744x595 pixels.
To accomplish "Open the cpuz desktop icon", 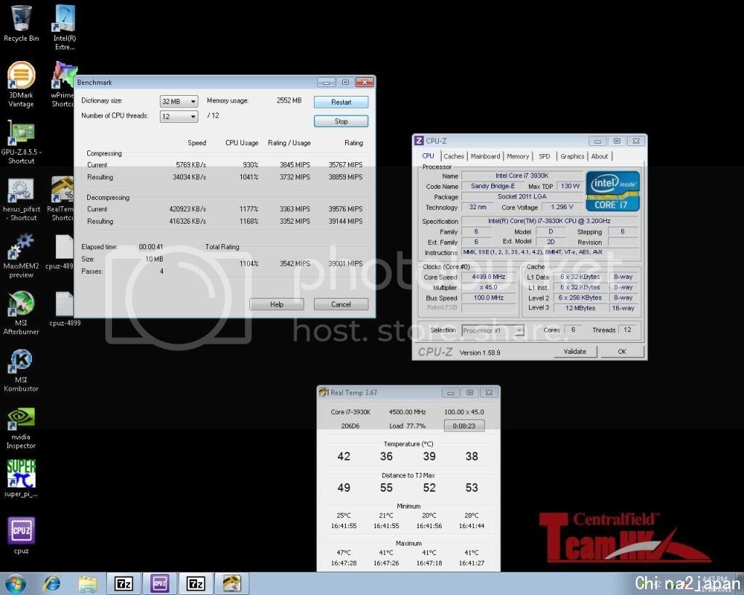I will pyautogui.click(x=21, y=535).
